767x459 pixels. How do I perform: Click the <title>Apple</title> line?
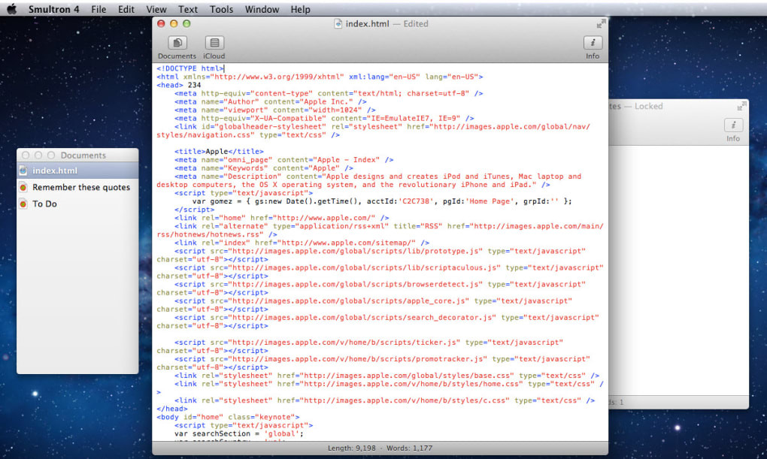click(219, 152)
